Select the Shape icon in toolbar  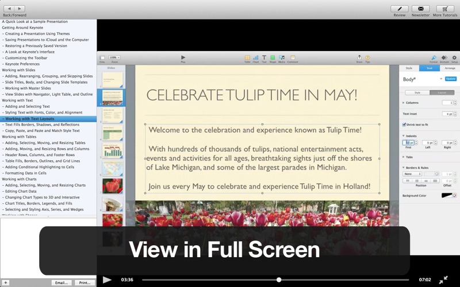click(x=273, y=58)
